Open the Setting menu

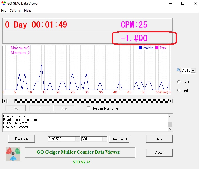pos(15,11)
